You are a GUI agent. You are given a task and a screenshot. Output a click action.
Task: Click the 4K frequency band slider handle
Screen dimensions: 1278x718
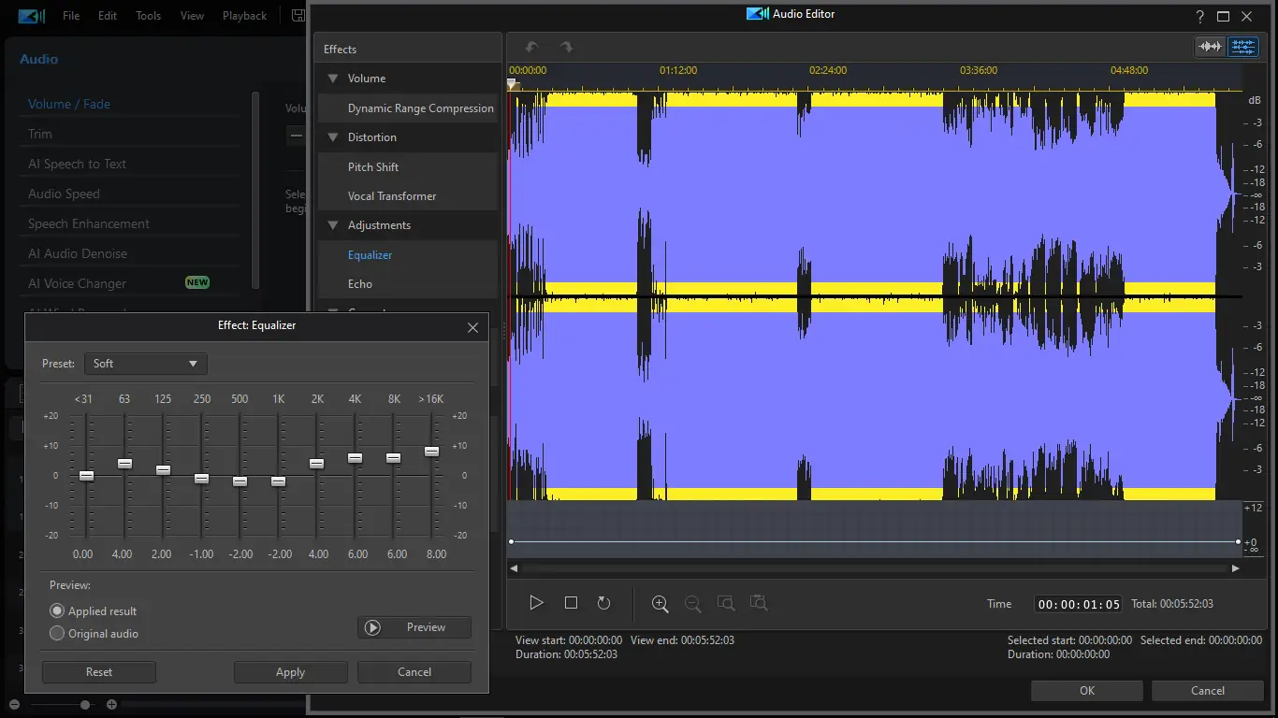(355, 458)
